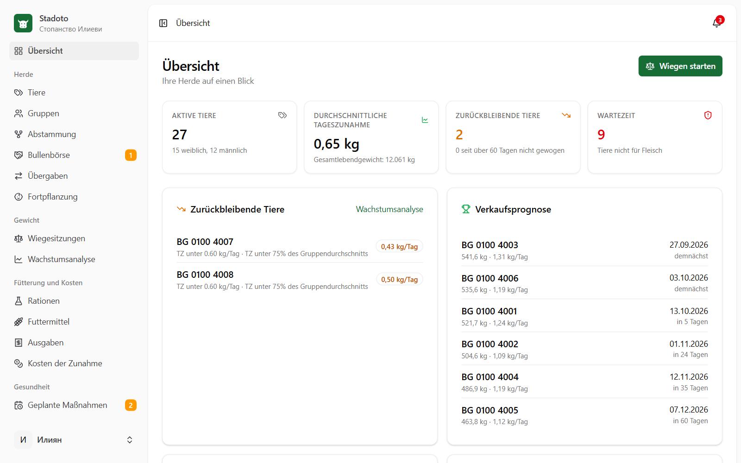Go to Übersicht in the sidebar
This screenshot has height=463, width=741.
[74, 51]
